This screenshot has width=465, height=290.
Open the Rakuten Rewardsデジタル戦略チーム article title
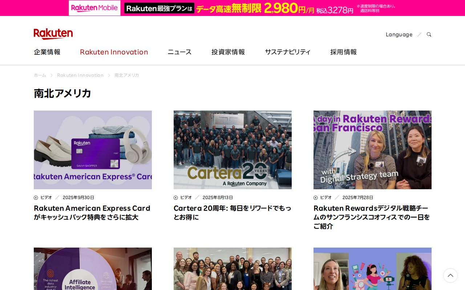point(372,217)
